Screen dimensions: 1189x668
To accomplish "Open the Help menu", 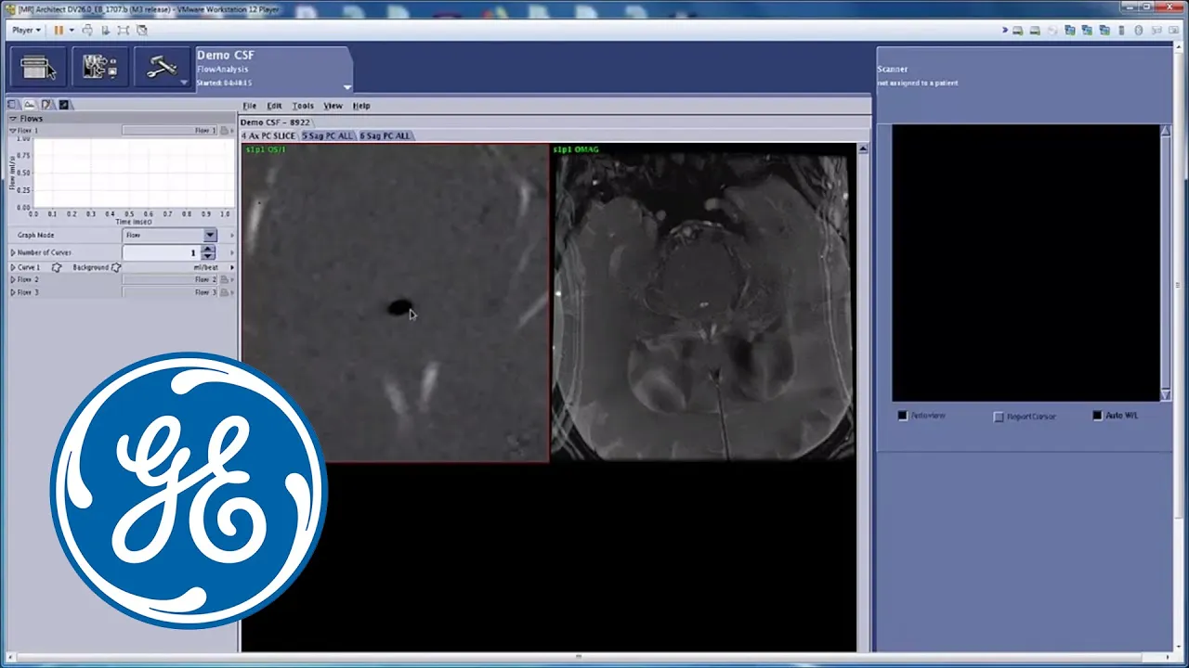I will (361, 106).
